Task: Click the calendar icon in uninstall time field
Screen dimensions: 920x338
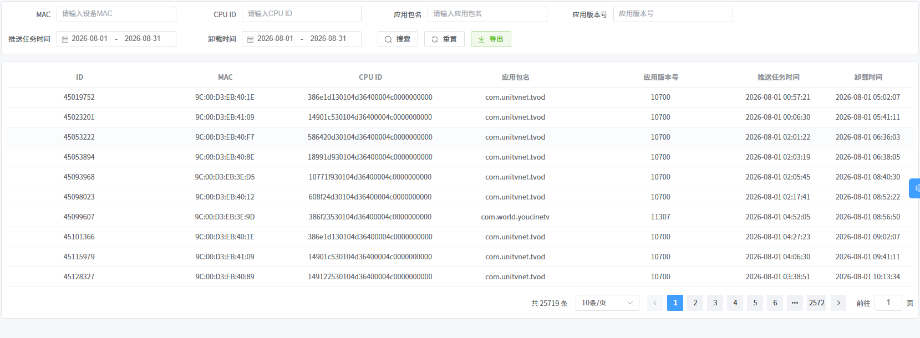Action: [250, 39]
